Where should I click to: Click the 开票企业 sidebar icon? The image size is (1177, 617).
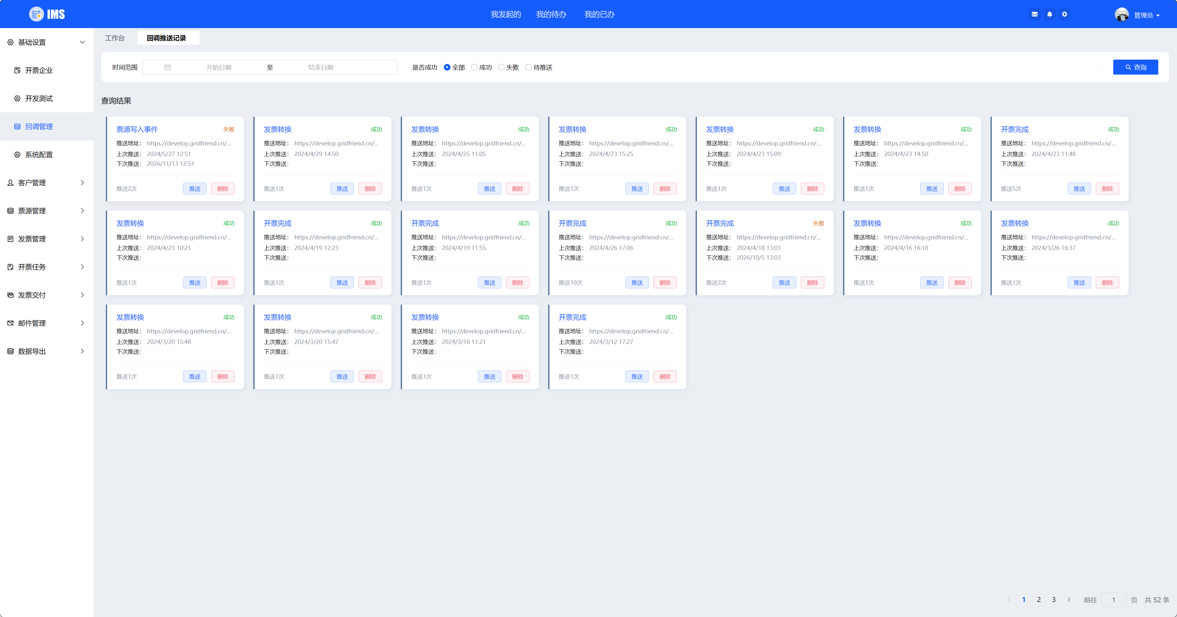pos(17,70)
